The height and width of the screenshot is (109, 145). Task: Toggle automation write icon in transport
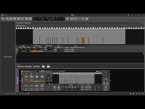pyautogui.click(x=22, y=19)
